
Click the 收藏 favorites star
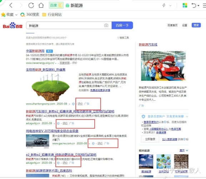point(3,14)
